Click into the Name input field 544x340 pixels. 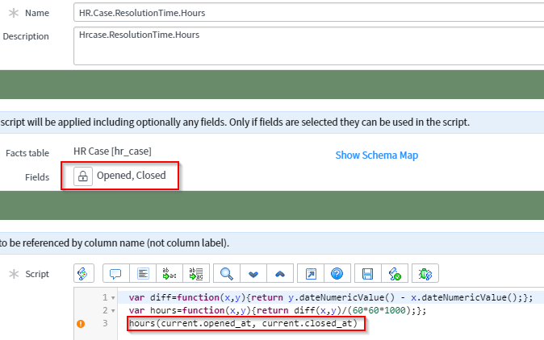pos(309,13)
